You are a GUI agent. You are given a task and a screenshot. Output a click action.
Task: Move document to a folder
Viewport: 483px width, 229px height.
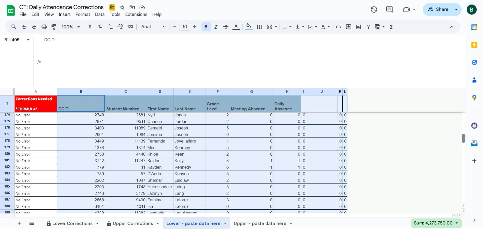pyautogui.click(x=132, y=7)
